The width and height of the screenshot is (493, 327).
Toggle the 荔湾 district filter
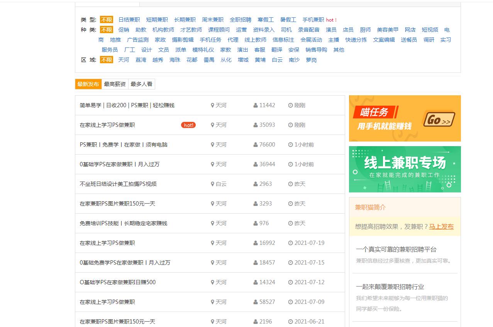[141, 60]
